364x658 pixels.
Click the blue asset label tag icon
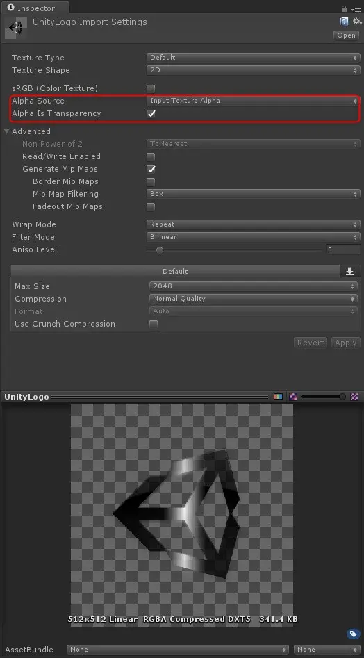[353, 634]
